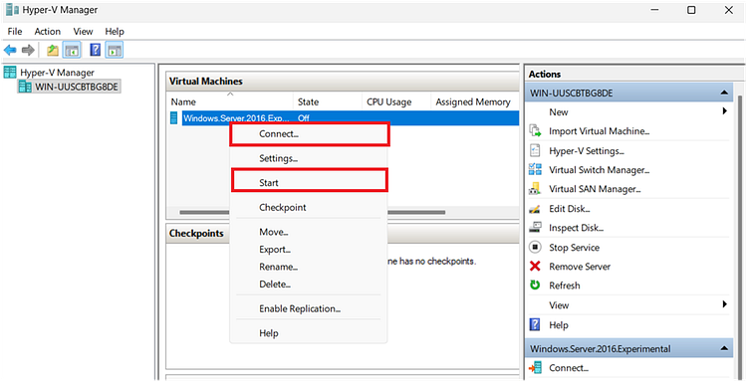The image size is (747, 382).
Task: Click the WIN-UUSCBTBG8DE server icon in tree
Action: tap(25, 87)
